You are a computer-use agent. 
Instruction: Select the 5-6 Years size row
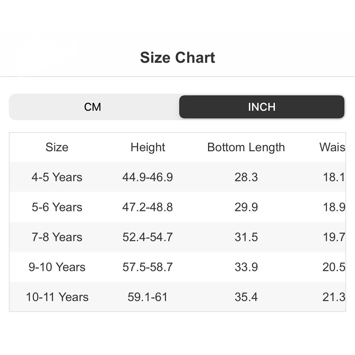tap(57, 207)
